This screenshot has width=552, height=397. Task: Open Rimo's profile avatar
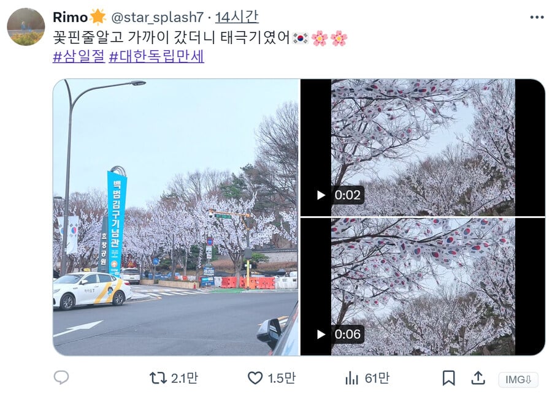(x=26, y=27)
